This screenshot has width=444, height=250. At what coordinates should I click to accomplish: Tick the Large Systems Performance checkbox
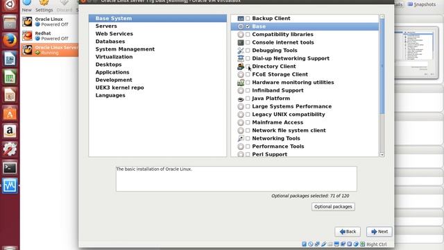[248, 106]
